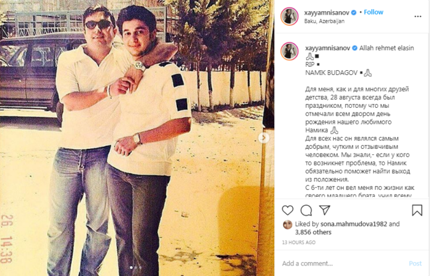The height and width of the screenshot is (276, 430).
Task: Save post using bookmark icon
Action: point(417,210)
